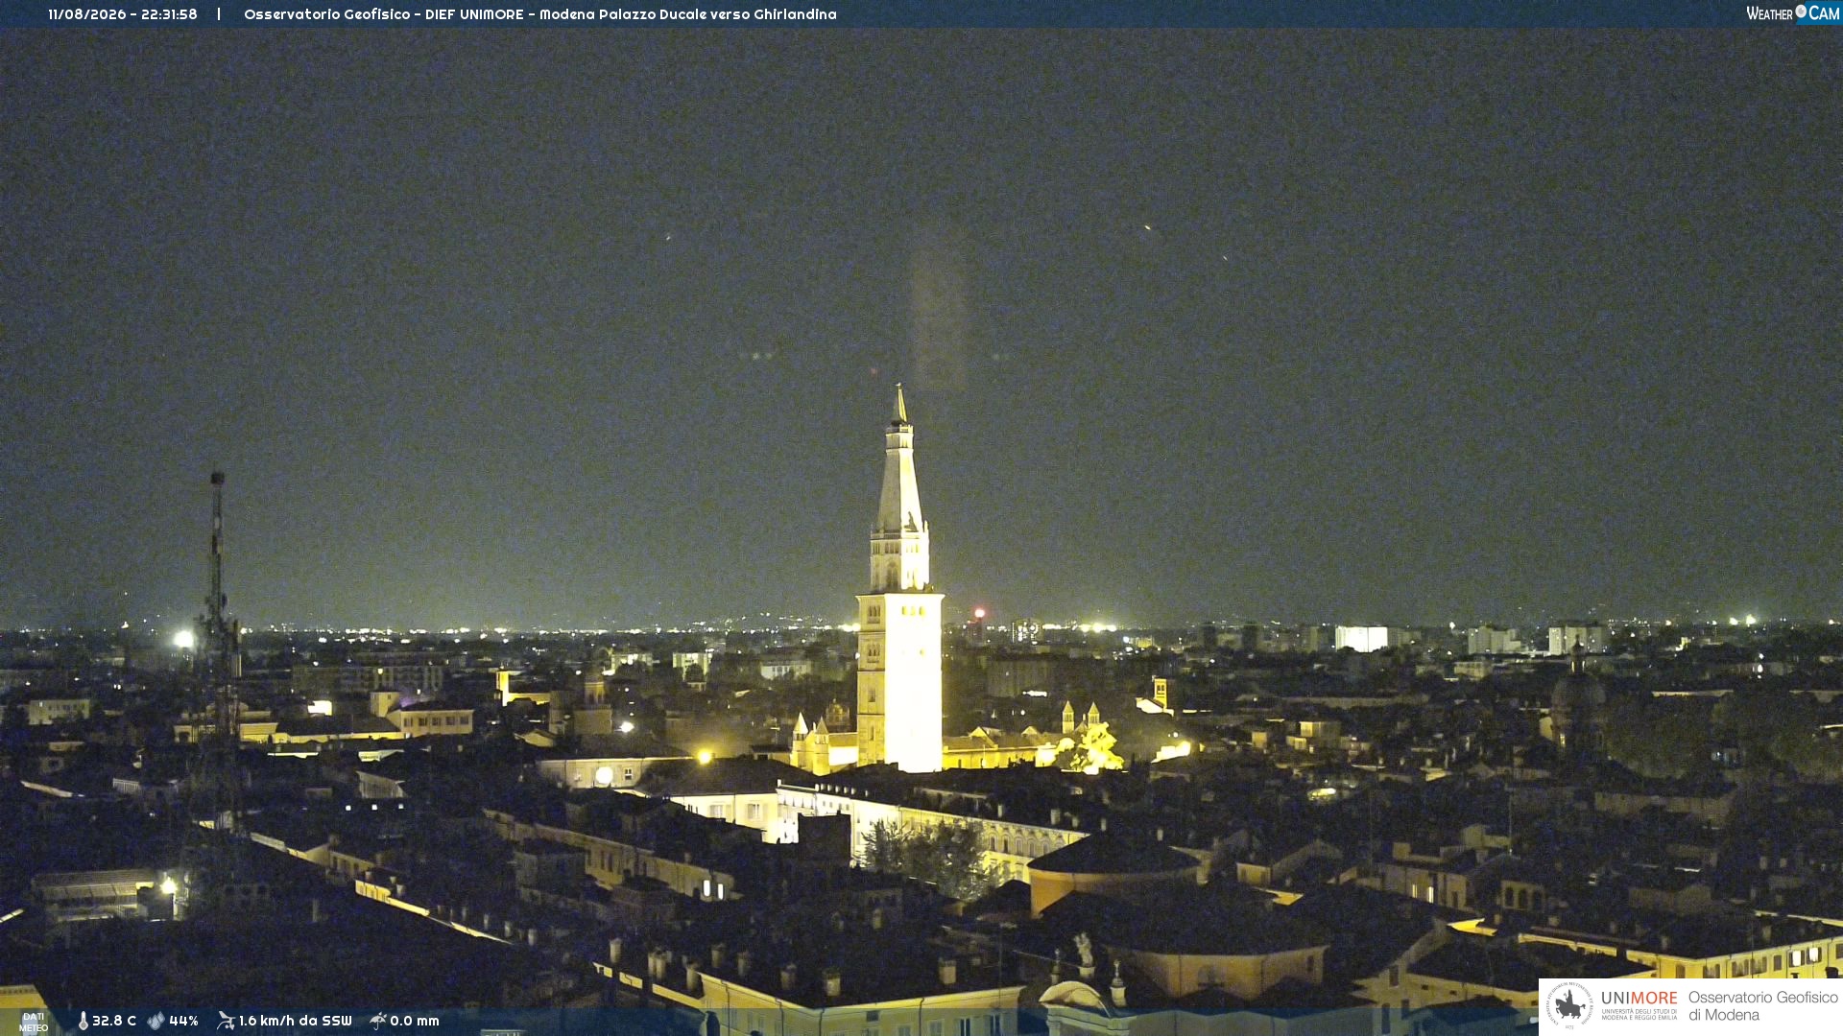The width and height of the screenshot is (1843, 1036).
Task: Click the Osservatorio Geofisico - DIEF UNIMORE title
Action: click(x=384, y=14)
